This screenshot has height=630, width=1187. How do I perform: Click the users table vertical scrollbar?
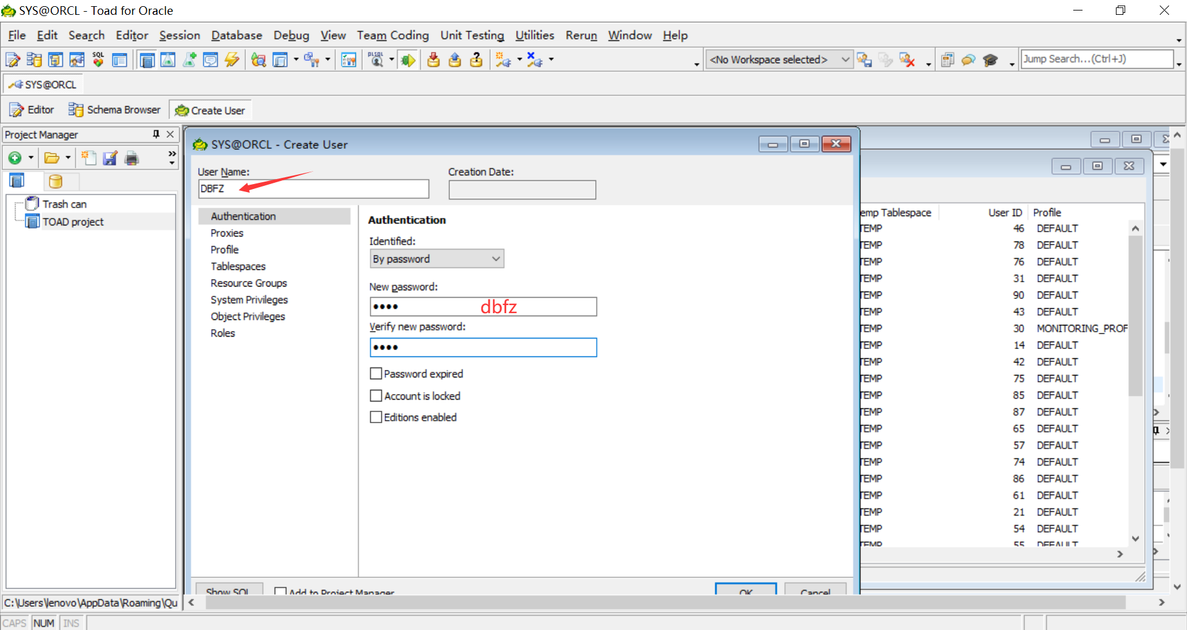[1135, 316]
